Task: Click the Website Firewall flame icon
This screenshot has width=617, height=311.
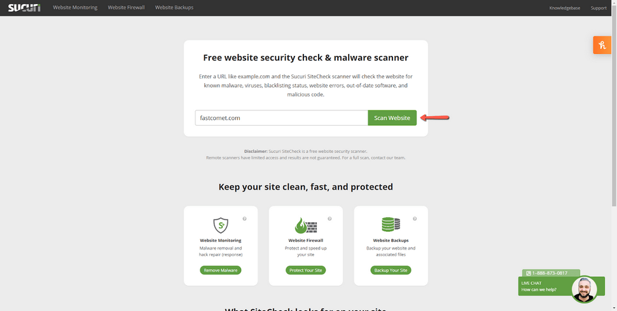Action: pos(306,225)
